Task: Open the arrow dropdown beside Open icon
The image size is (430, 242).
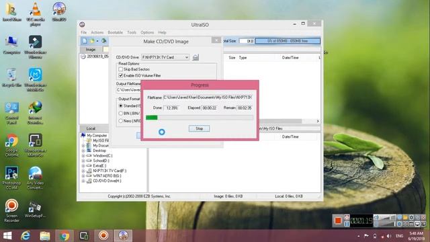Action: [97, 41]
